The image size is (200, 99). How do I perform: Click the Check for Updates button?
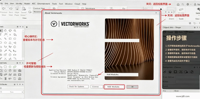(78, 87)
